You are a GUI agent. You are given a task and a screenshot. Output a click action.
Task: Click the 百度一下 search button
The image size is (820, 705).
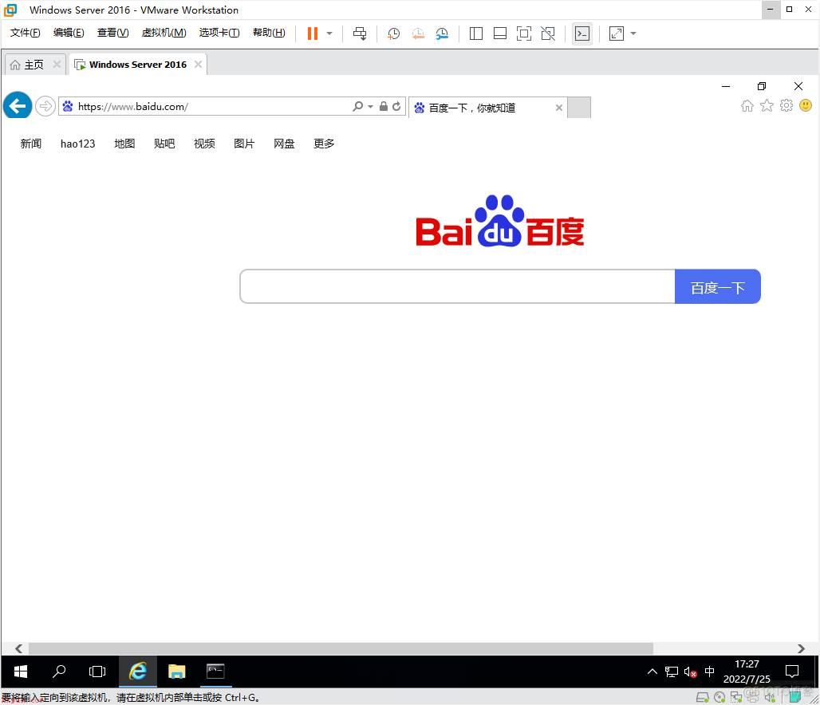click(x=718, y=286)
